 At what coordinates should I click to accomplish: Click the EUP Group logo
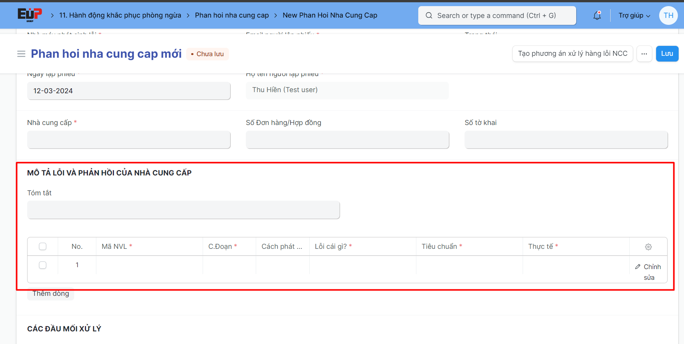coord(29,15)
